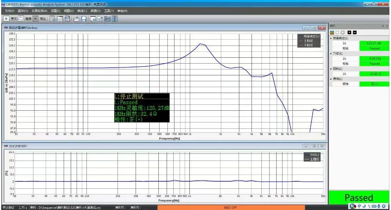Click the horizontal split layout icon
This screenshot has width=391, height=210.
point(107,18)
